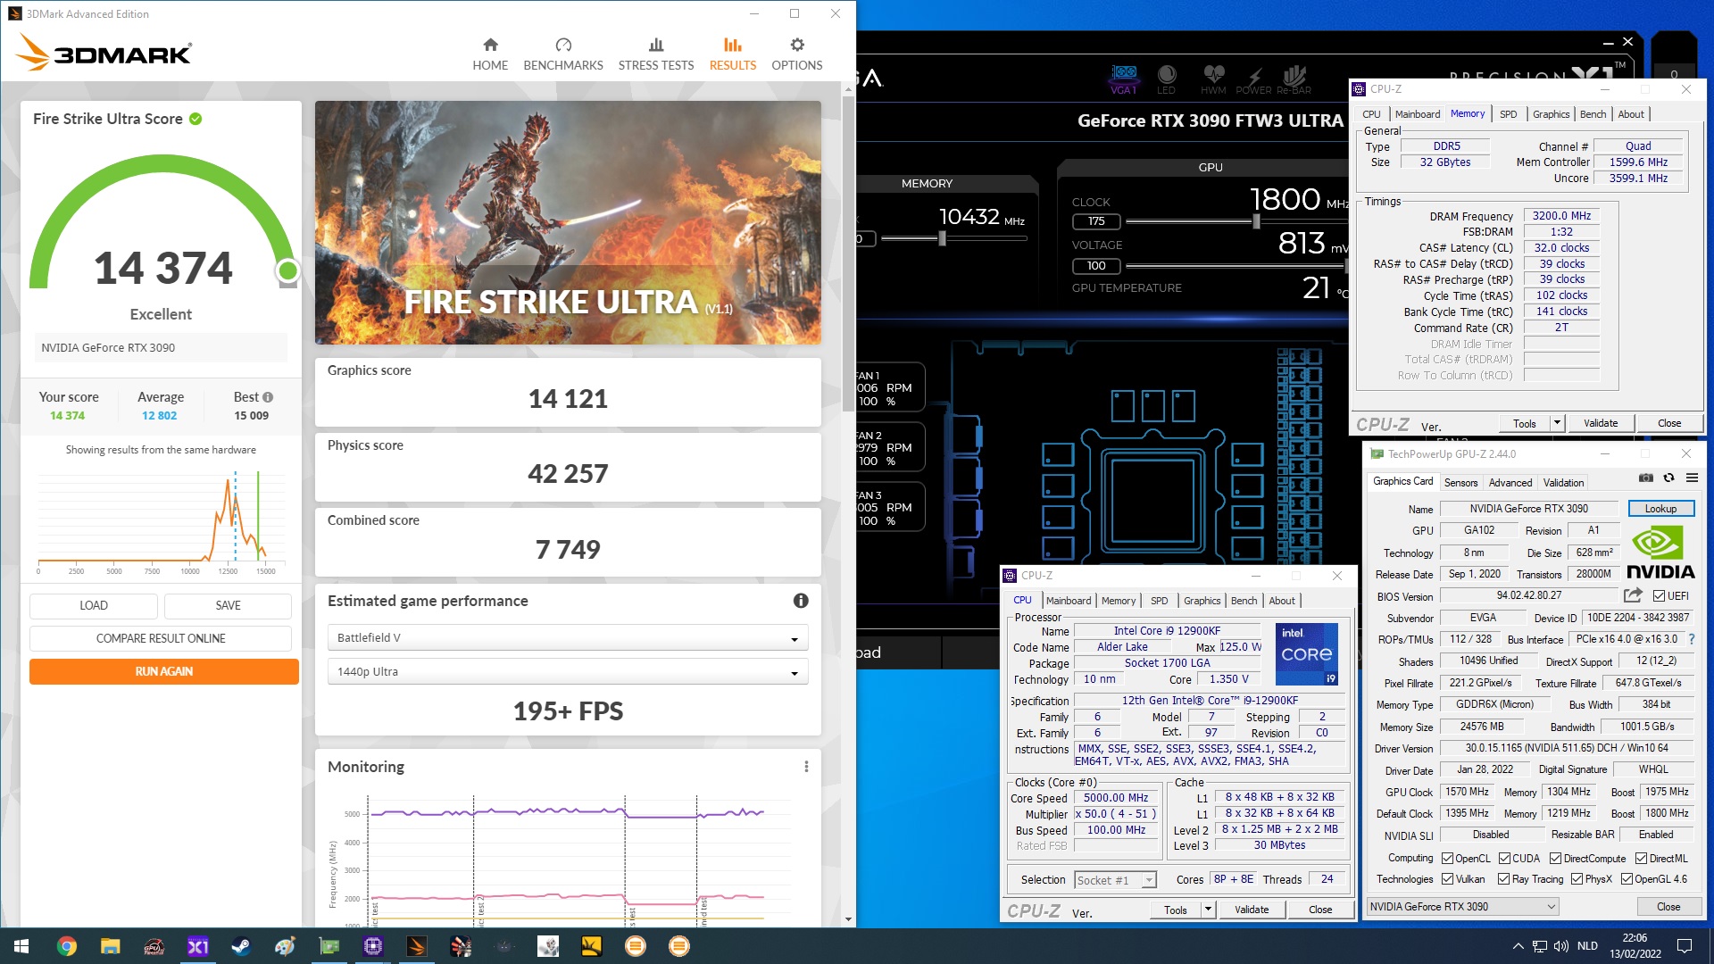Open the 3DMark taskbar icon
Viewport: 1714px width, 964px height.
click(417, 946)
